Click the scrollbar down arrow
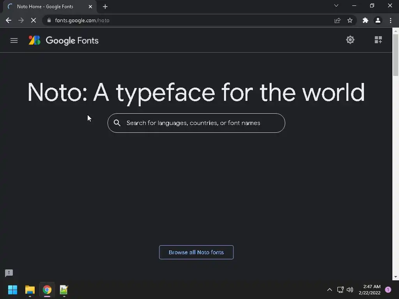The height and width of the screenshot is (299, 399). coord(395,277)
